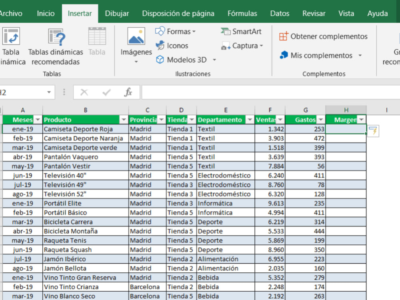Open the Fórmulas tab
The image size is (400, 300).
pyautogui.click(x=242, y=13)
